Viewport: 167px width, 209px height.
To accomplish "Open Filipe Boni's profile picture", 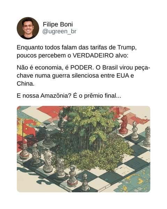I will pos(28,28).
